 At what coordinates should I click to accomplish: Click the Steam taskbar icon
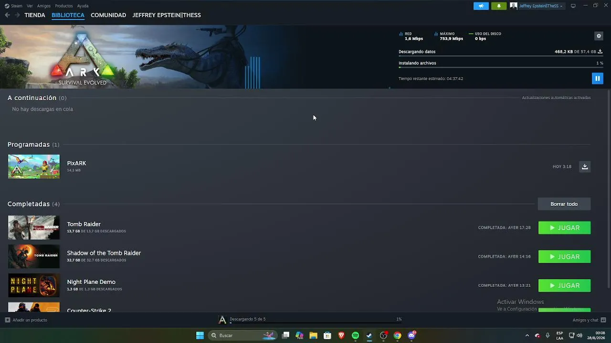[x=369, y=335]
